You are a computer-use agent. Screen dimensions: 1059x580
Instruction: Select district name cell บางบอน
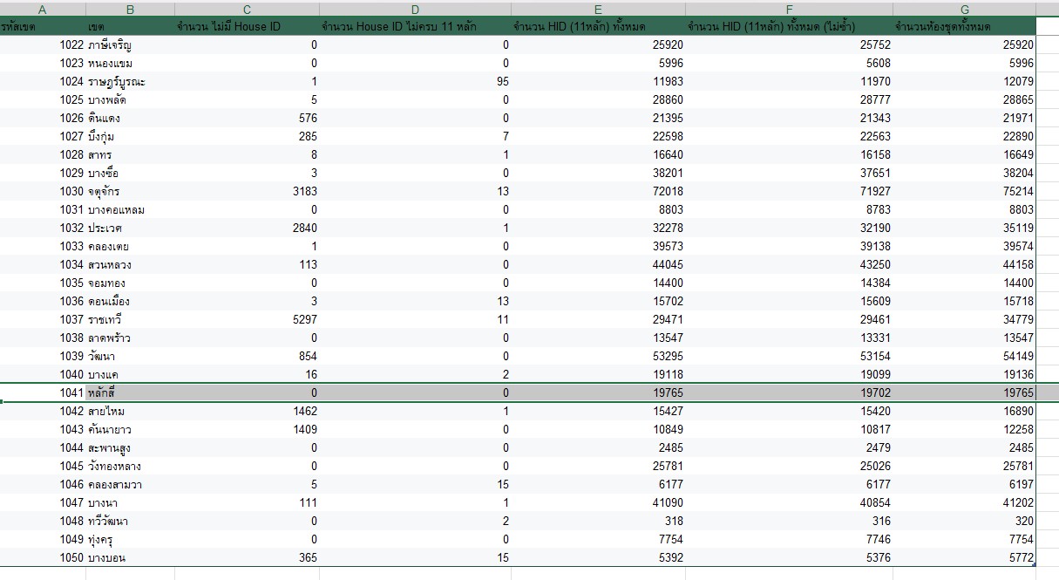(x=130, y=557)
